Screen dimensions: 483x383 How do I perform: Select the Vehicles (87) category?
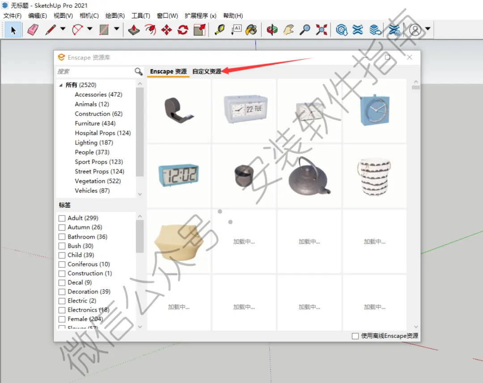coord(92,190)
